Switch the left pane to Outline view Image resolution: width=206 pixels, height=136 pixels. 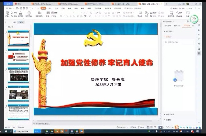point(14,22)
